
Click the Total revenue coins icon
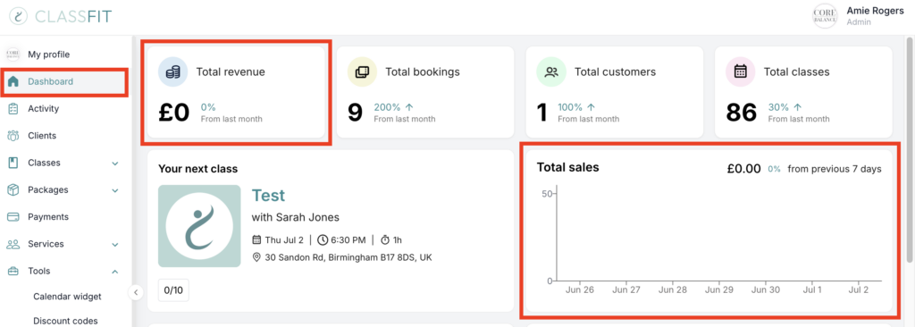click(x=172, y=71)
